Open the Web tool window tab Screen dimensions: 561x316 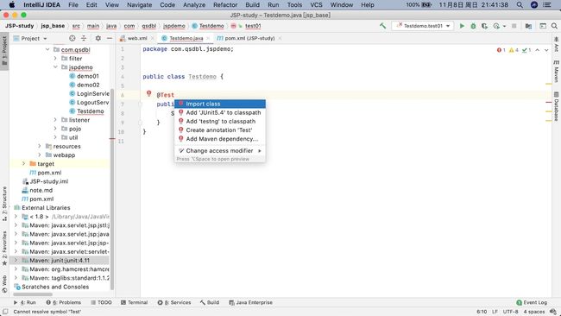tap(4, 284)
